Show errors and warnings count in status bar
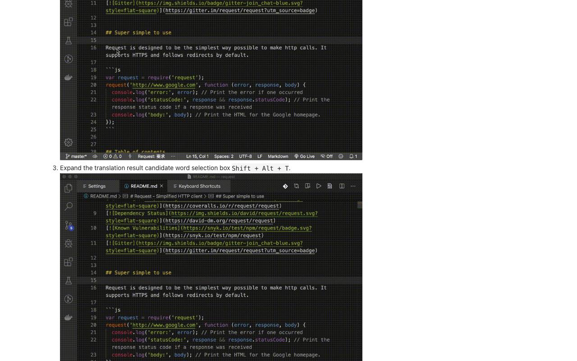The width and height of the screenshot is (577, 361). tap(112, 157)
